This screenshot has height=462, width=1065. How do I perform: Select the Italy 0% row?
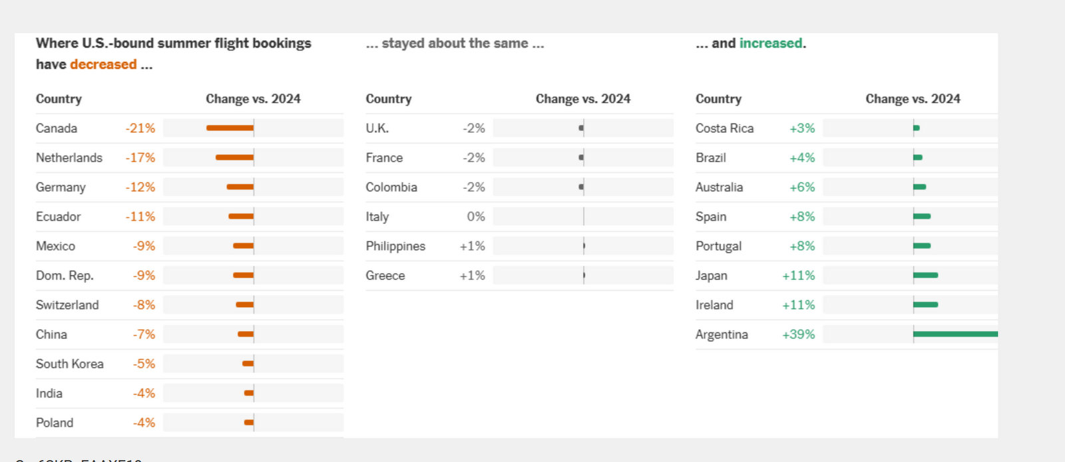click(x=519, y=216)
